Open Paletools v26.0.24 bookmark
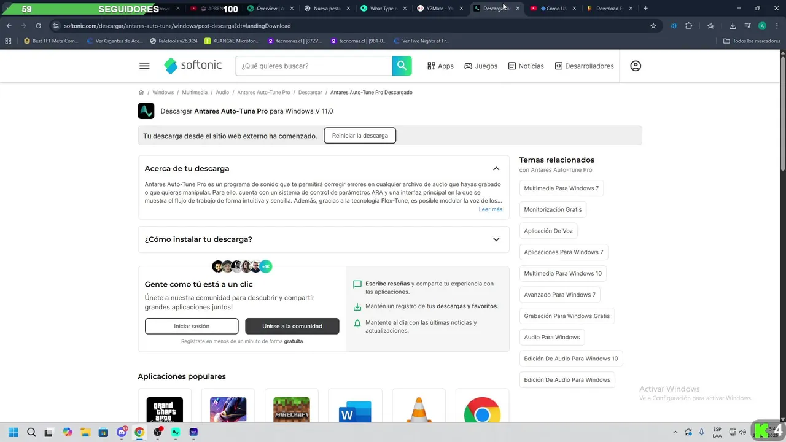 (174, 41)
